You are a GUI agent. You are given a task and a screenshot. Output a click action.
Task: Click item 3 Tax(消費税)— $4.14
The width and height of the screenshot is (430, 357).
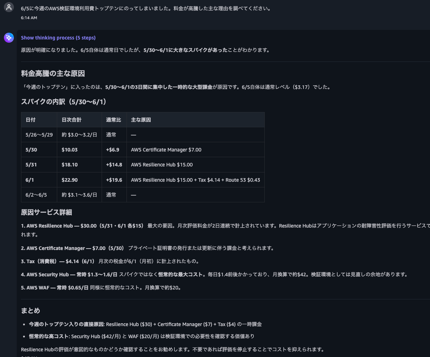[59, 261]
